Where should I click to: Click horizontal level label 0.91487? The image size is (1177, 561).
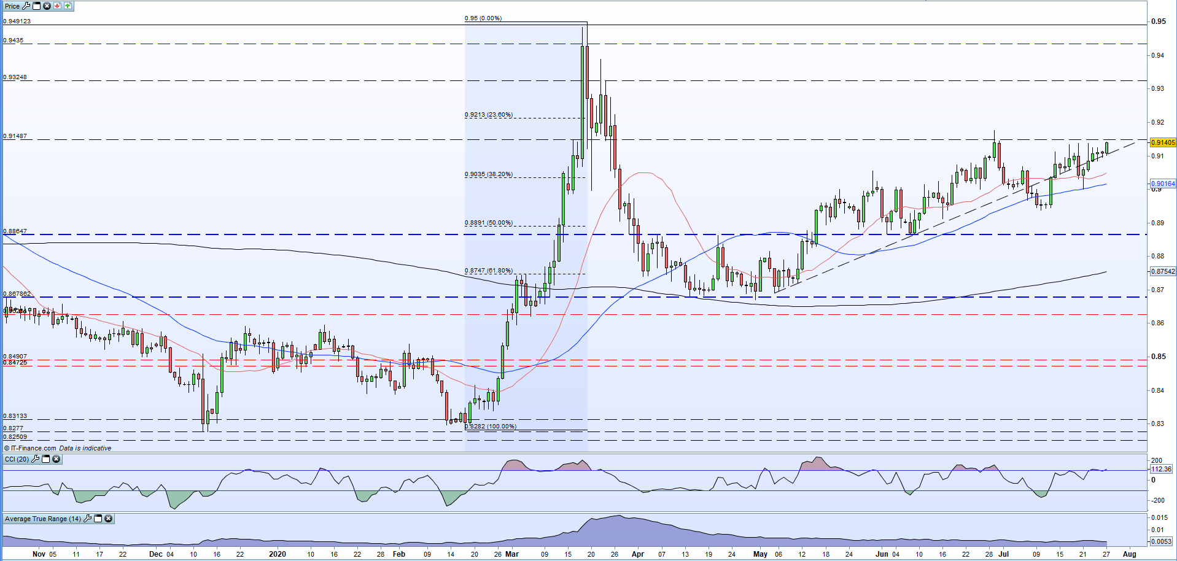(x=15, y=136)
